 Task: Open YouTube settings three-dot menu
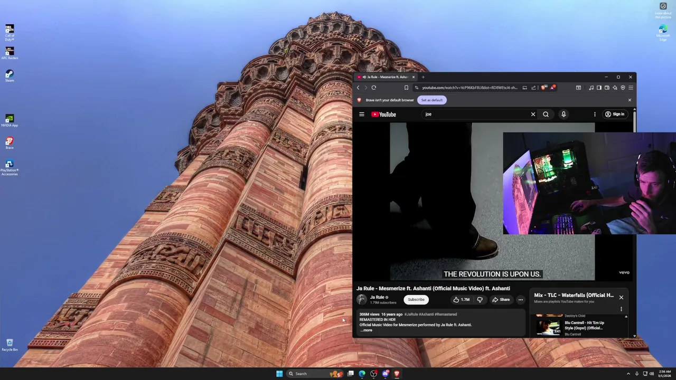click(x=595, y=114)
